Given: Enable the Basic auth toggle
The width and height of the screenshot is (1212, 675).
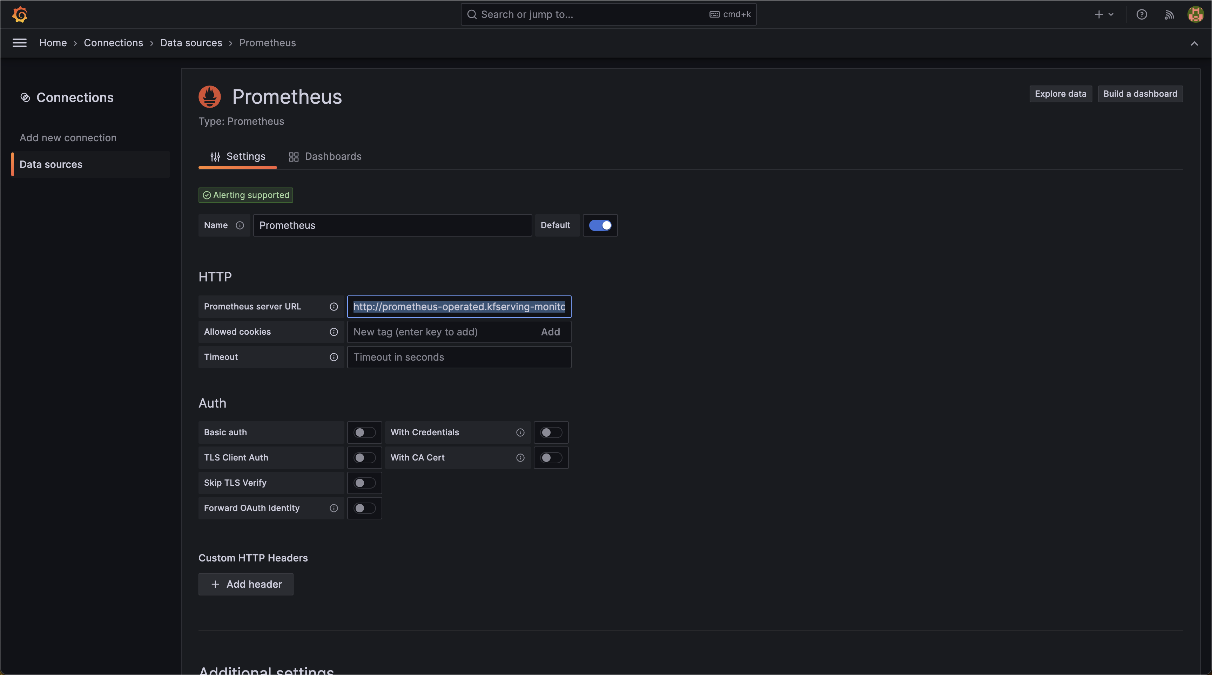Looking at the screenshot, I should pos(364,432).
